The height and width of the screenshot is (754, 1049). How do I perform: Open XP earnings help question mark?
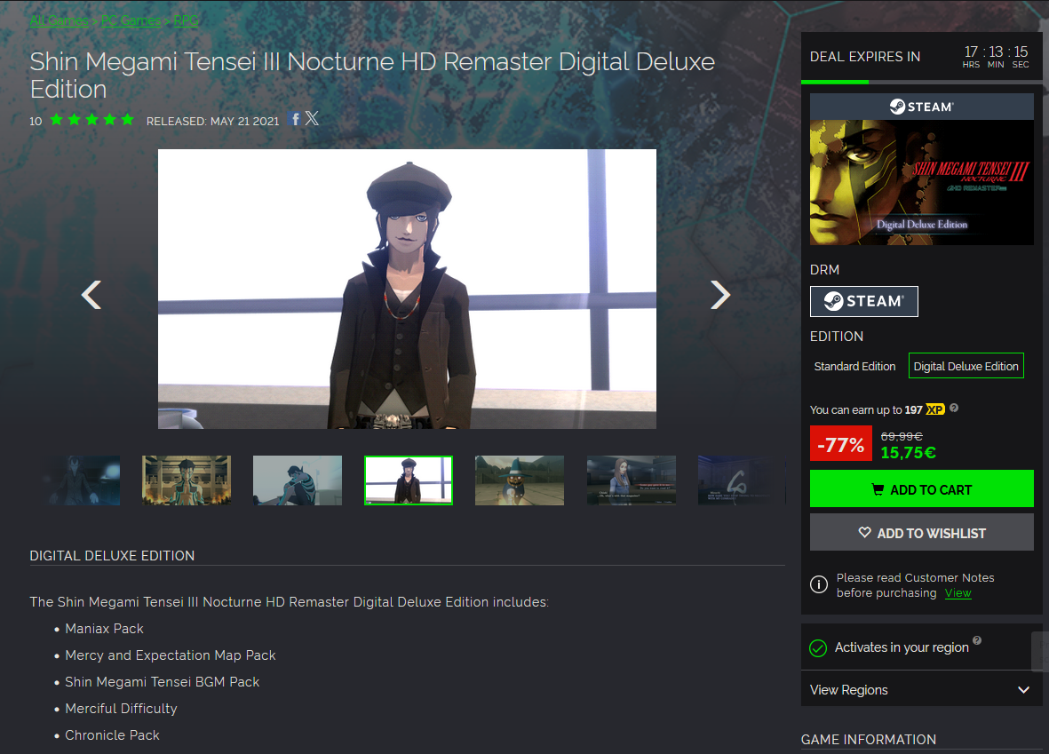pos(954,409)
